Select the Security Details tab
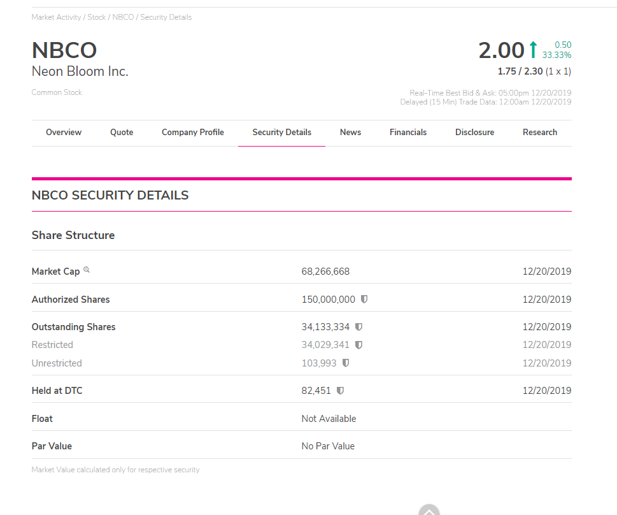 (x=281, y=133)
